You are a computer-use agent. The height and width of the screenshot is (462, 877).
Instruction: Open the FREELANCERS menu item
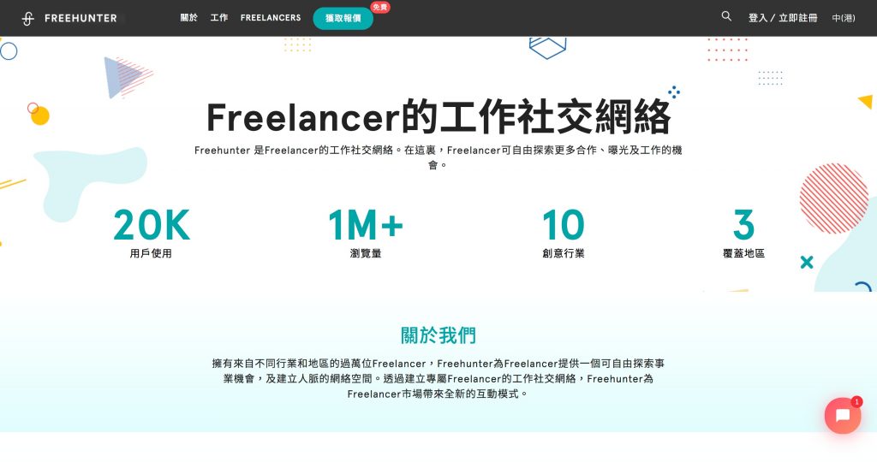(x=271, y=18)
